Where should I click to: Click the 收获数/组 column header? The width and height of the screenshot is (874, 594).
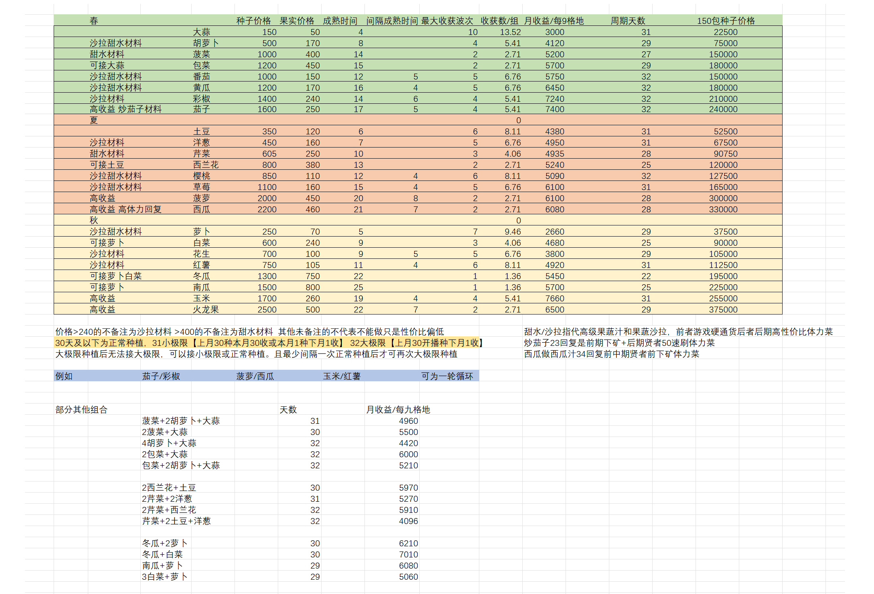click(500, 21)
